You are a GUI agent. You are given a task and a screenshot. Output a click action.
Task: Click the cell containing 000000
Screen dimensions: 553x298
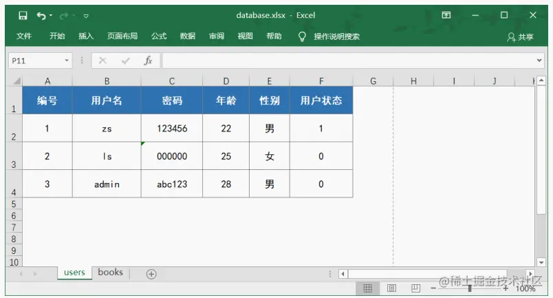point(172,156)
